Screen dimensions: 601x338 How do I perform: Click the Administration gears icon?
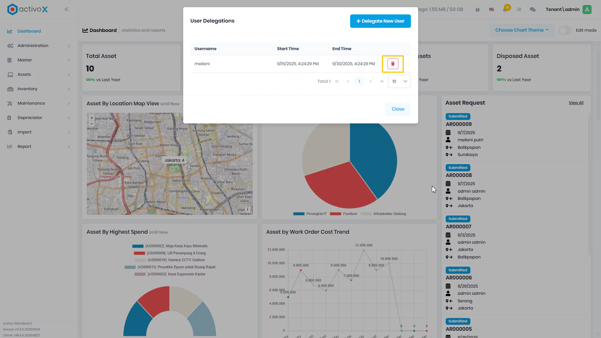[x=10, y=46]
